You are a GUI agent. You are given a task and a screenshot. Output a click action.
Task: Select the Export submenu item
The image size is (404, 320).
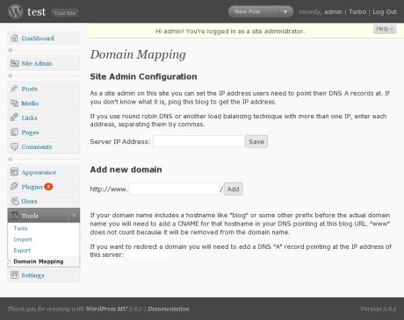(22, 251)
